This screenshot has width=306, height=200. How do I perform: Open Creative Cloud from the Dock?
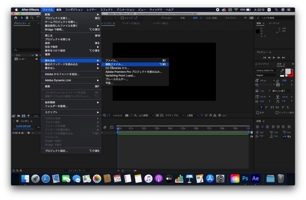point(235,178)
